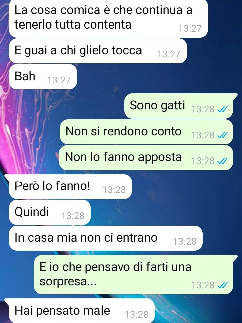Select the 'La cosa comica è che continua' message
Image resolution: width=242 pixels, height=323 pixels.
click(x=109, y=18)
